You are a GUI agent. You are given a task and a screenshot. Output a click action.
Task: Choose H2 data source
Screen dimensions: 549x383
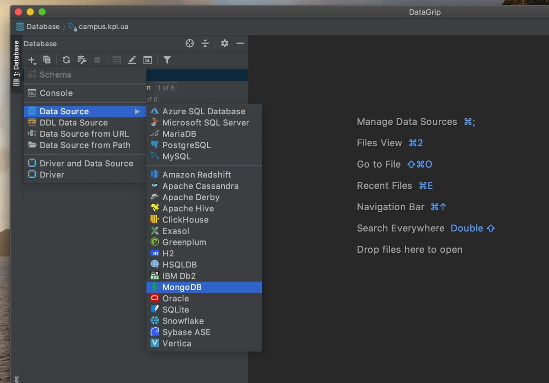click(x=204, y=253)
